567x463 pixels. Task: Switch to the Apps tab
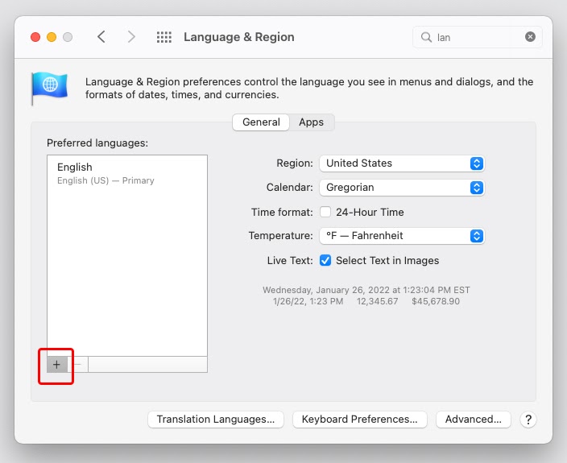(x=312, y=122)
